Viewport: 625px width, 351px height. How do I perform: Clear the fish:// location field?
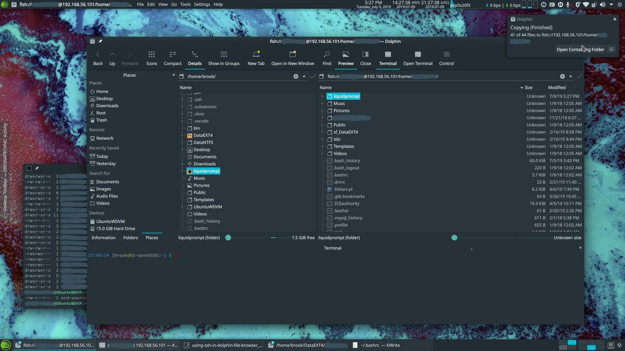click(x=562, y=76)
